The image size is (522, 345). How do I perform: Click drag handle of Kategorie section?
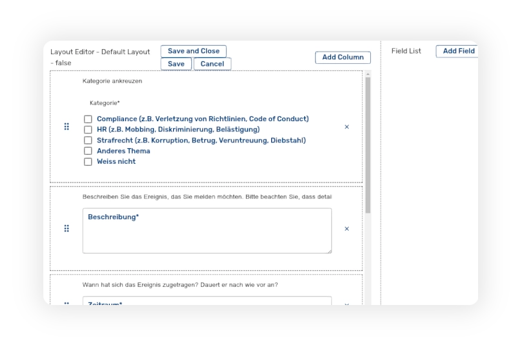[67, 127]
